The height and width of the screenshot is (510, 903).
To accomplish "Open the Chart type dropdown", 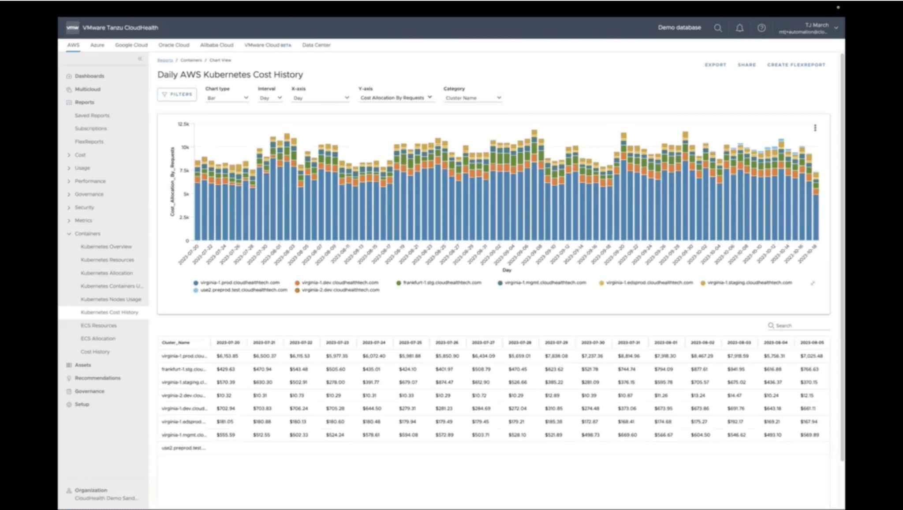I will pos(228,98).
